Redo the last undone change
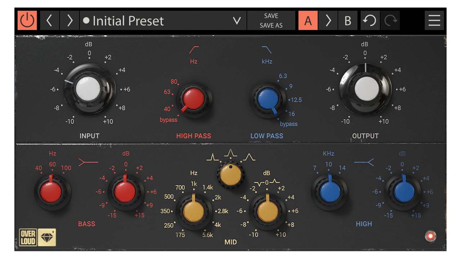461x259 pixels. [x=390, y=20]
